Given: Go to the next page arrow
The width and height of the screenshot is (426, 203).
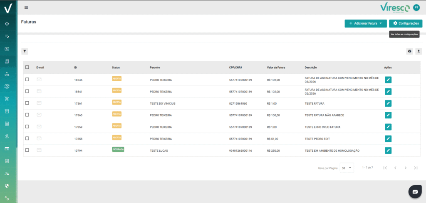Looking at the screenshot, I should pos(405,168).
